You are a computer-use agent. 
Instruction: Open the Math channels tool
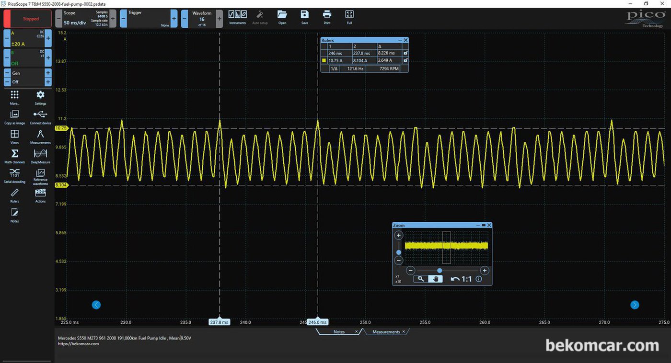14,156
